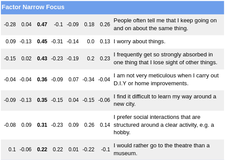Click the new city navigation statement

[x=165, y=100]
